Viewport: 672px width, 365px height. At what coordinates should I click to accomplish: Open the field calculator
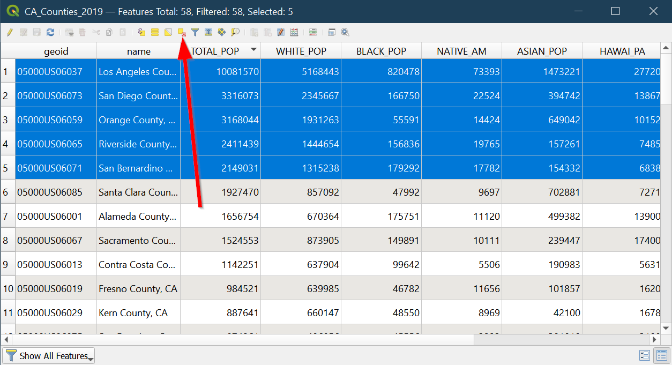point(294,32)
